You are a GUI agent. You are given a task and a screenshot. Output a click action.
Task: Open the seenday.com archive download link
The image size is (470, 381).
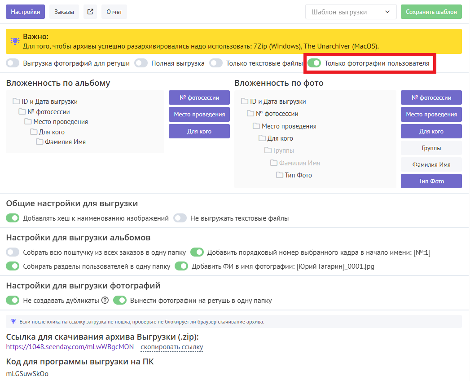click(x=70, y=347)
